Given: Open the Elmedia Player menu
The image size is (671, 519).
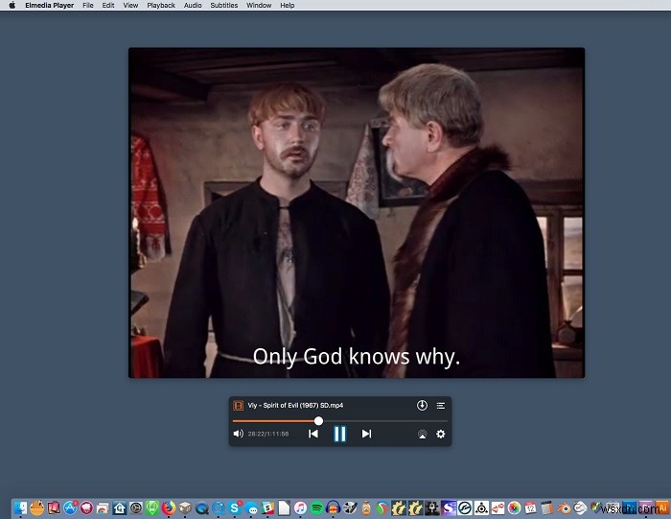Looking at the screenshot, I should click(x=49, y=5).
